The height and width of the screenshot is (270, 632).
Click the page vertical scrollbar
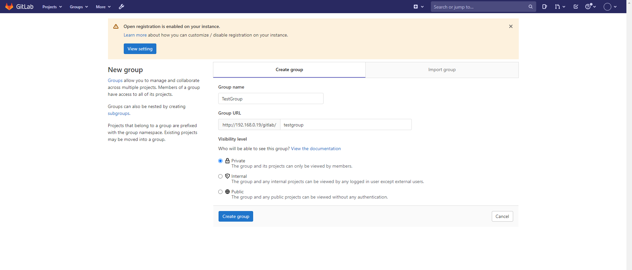[x=629, y=135]
